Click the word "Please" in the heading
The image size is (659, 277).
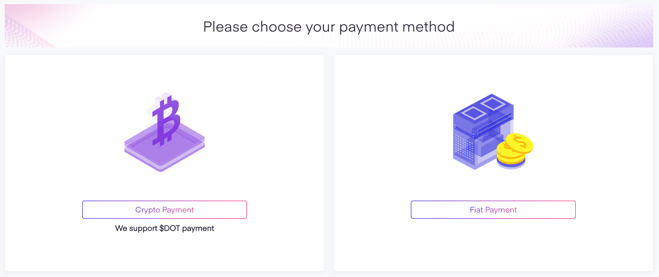point(225,27)
